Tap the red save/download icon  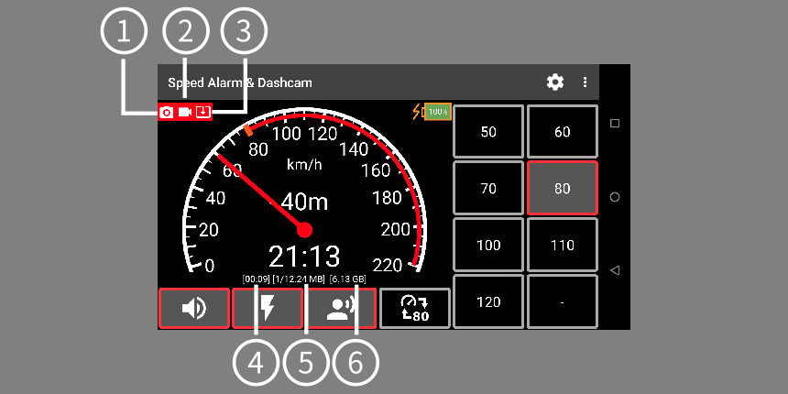click(x=203, y=112)
